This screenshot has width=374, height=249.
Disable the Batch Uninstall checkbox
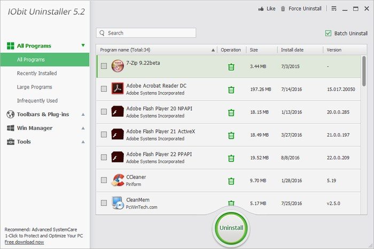pyautogui.click(x=328, y=33)
